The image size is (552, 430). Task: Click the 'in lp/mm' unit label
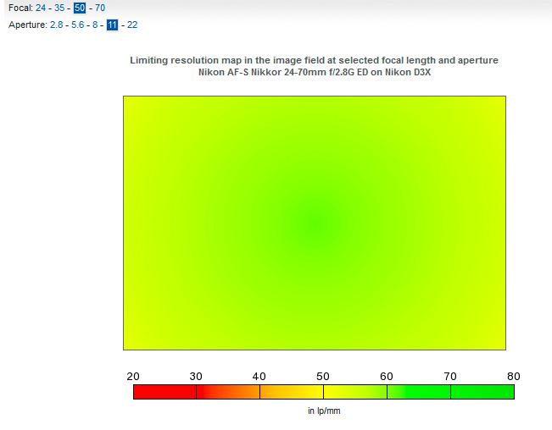tap(324, 411)
